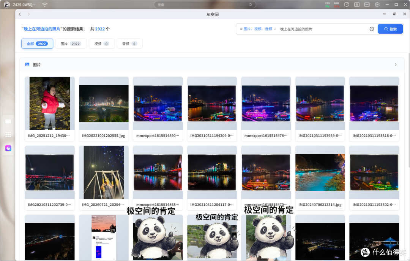The height and width of the screenshot is (261, 410).
Task: Click file name IMG20221001202555.jpg
Action: coord(104,136)
